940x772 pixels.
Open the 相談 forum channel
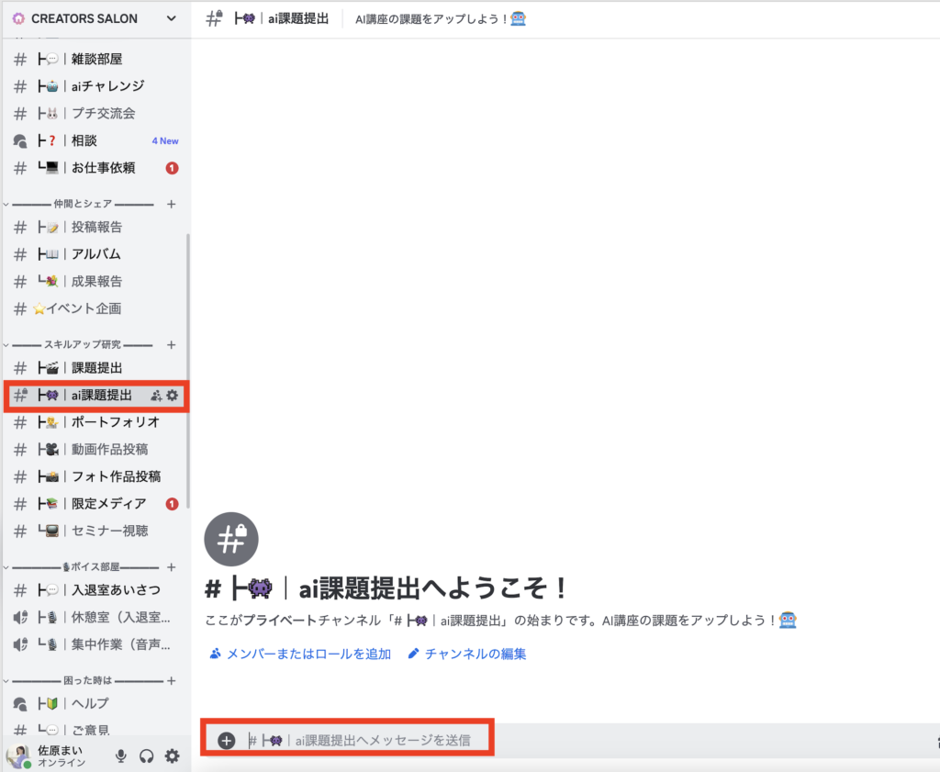[x=95, y=140]
